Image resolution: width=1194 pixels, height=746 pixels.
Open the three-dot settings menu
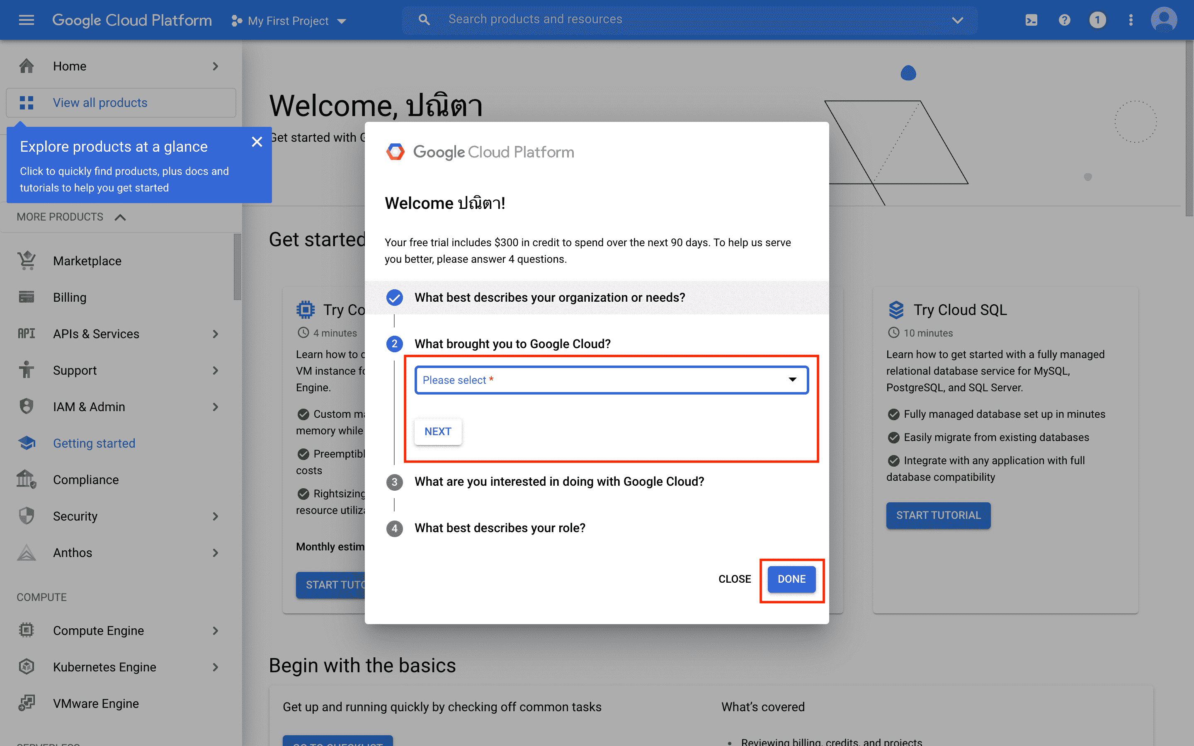click(1131, 20)
